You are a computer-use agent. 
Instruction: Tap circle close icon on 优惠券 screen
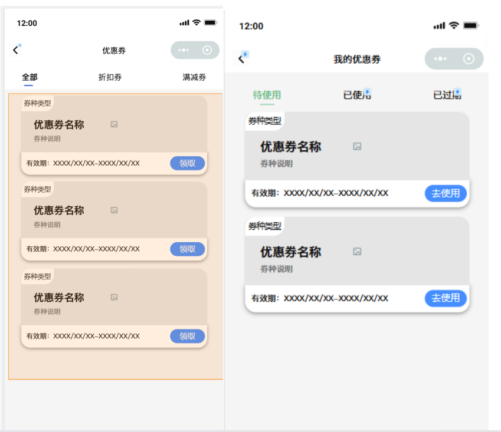click(x=207, y=50)
